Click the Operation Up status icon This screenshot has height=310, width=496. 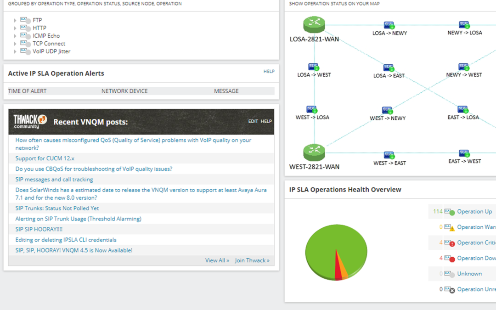coord(450,212)
